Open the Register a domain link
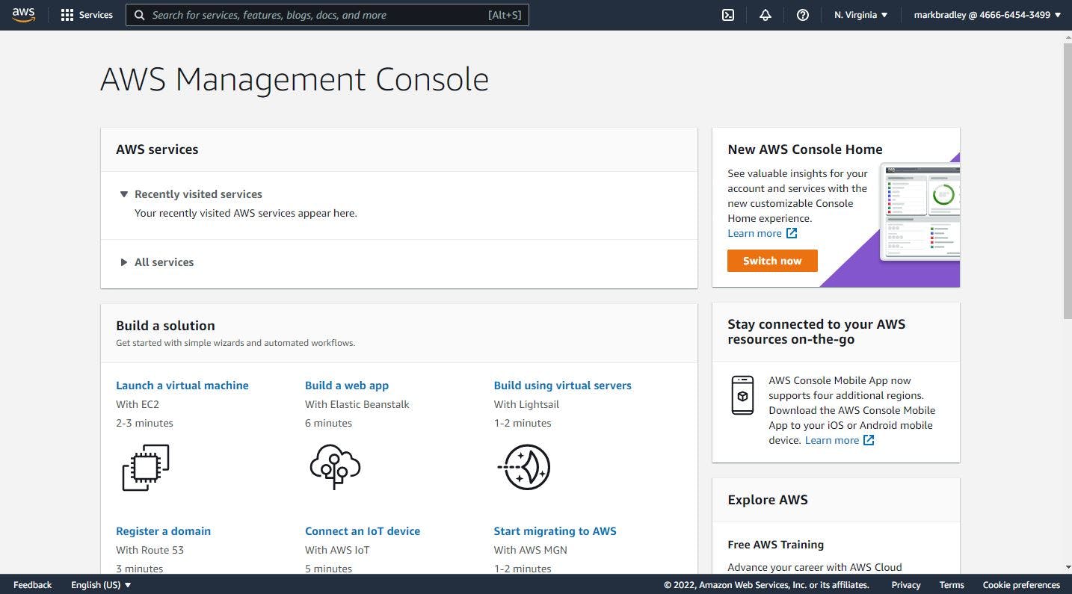This screenshot has width=1072, height=594. tap(163, 531)
